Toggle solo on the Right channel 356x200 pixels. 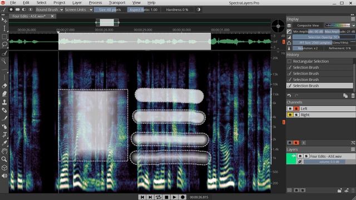point(296,115)
